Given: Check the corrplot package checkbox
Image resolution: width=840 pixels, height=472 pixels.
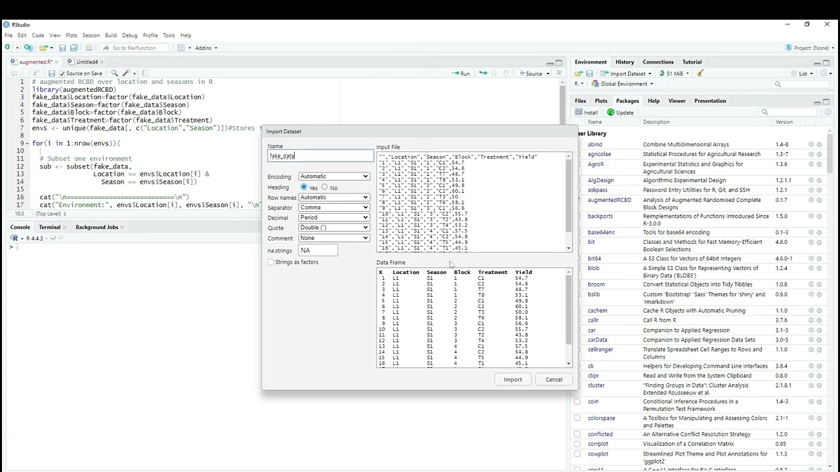Looking at the screenshot, I should pyautogui.click(x=577, y=444).
